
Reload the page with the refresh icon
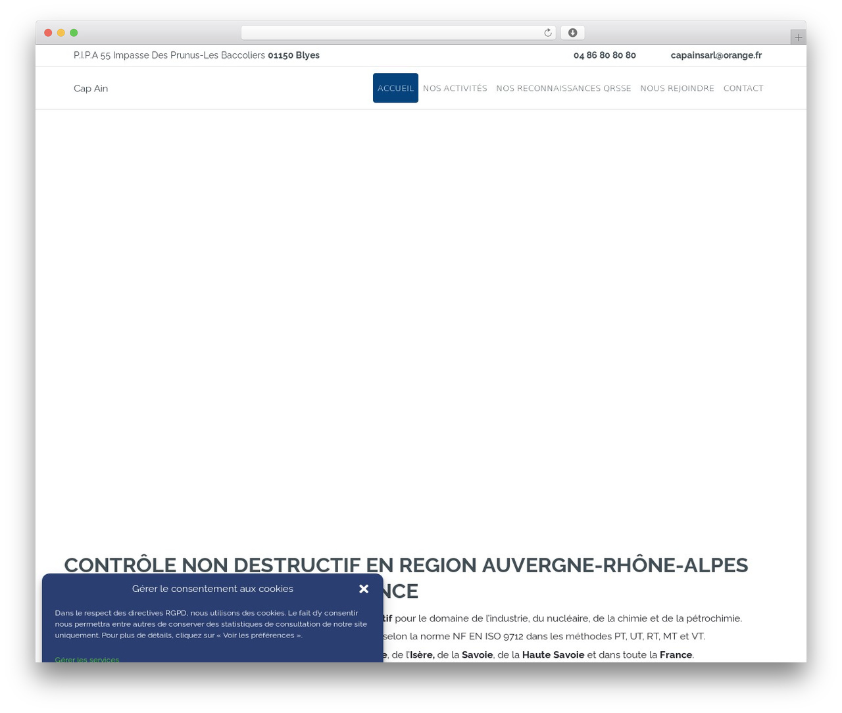click(547, 33)
